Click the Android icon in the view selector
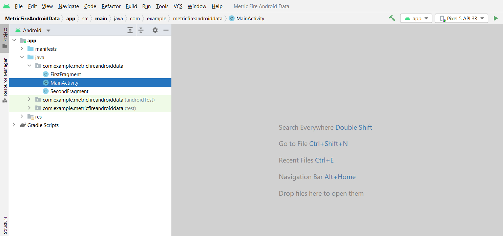Viewport: 503px width, 236px height. click(x=18, y=30)
